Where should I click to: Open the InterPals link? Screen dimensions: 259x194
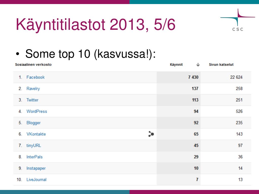tap(34, 157)
